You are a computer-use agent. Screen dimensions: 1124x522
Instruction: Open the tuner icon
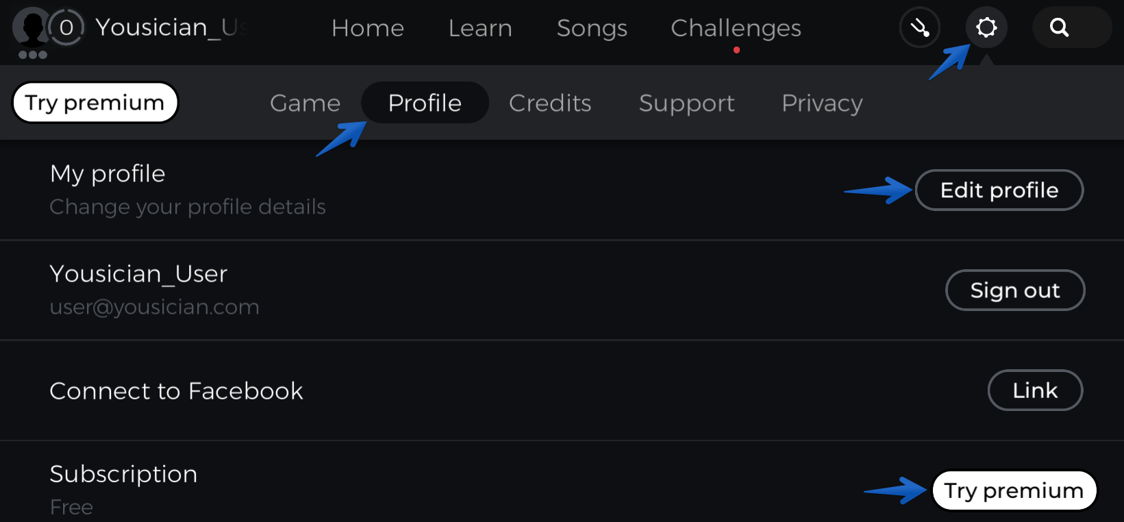tap(919, 28)
